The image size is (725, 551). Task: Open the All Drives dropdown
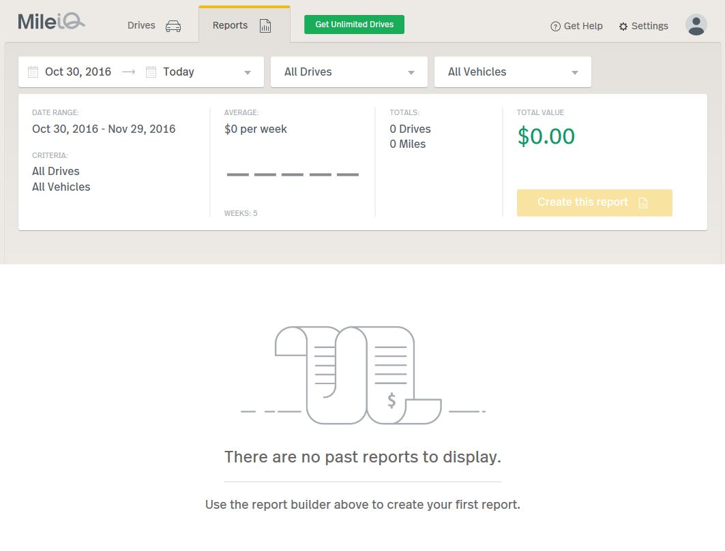[349, 72]
